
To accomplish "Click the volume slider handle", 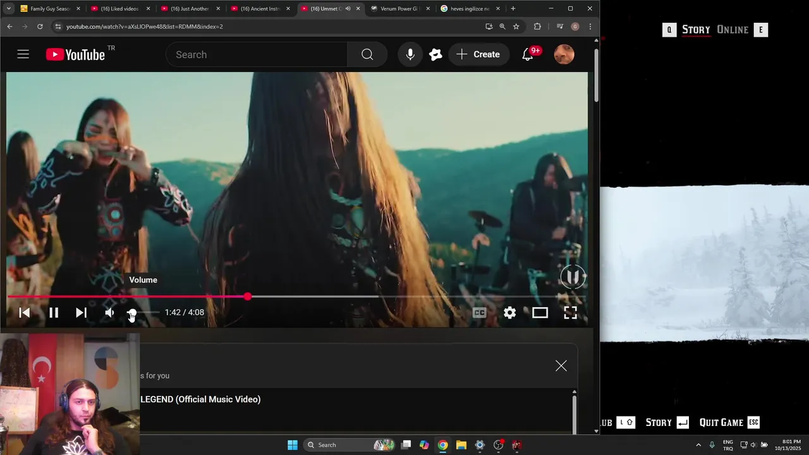I will point(131,312).
